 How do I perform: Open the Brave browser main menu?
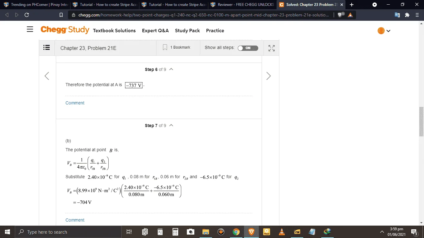point(417,15)
